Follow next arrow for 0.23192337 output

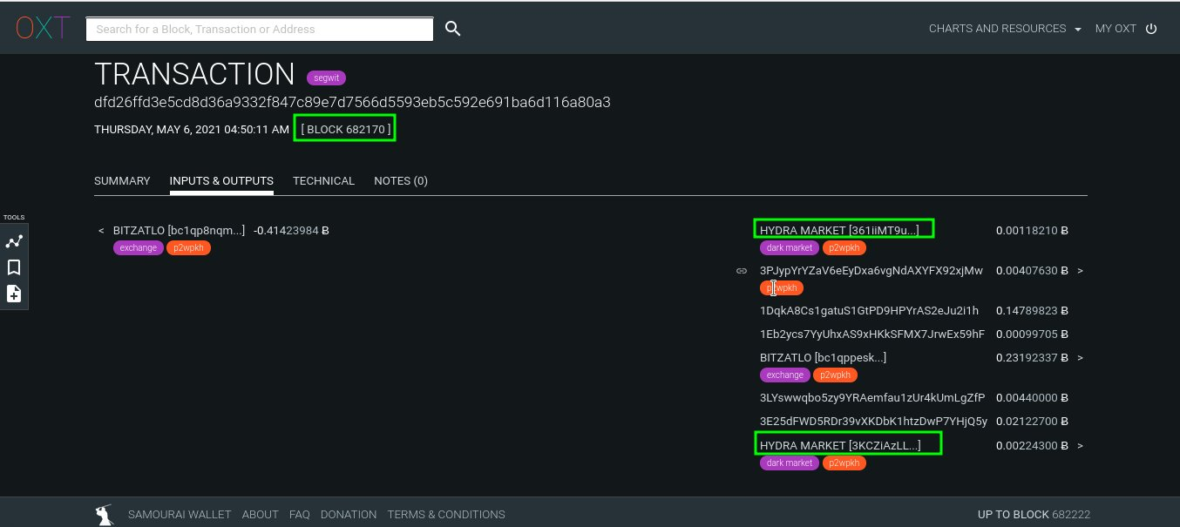[x=1081, y=358]
